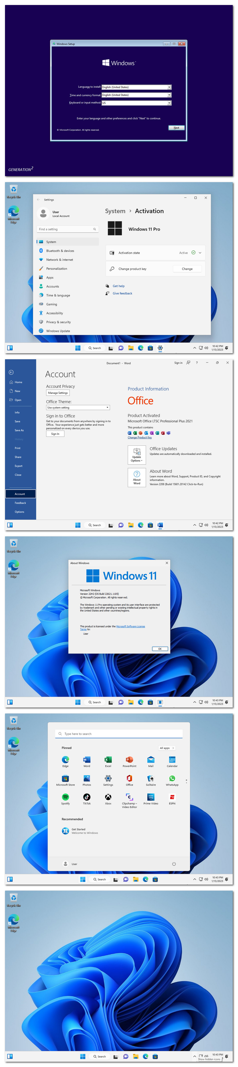Launch Solitaire from the pinned apps
This screenshot has width=238, height=1067.
151,780
